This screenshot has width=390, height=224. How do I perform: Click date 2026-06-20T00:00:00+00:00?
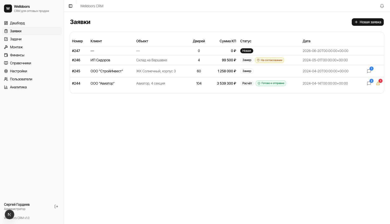click(325, 51)
